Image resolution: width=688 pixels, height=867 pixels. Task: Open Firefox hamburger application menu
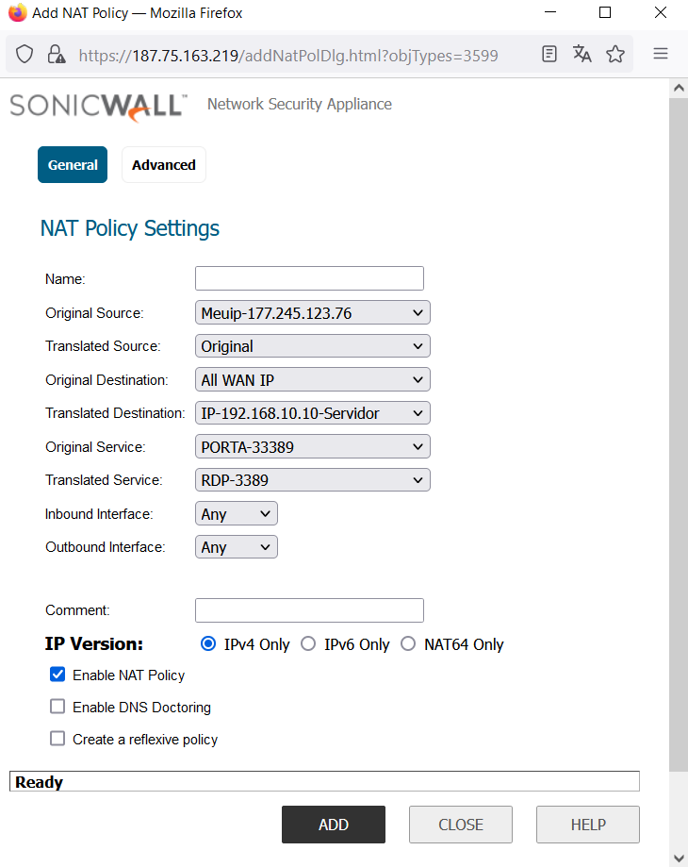(x=661, y=54)
